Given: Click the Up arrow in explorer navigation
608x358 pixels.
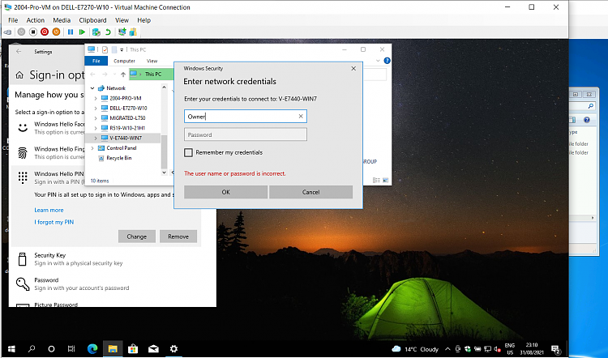Looking at the screenshot, I should [x=123, y=75].
